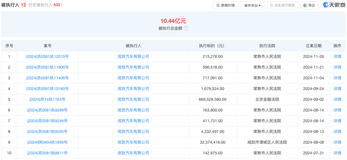Expand 历史被执行人 533 chevron arrow
Screen dimensions: 347x160
62,5
